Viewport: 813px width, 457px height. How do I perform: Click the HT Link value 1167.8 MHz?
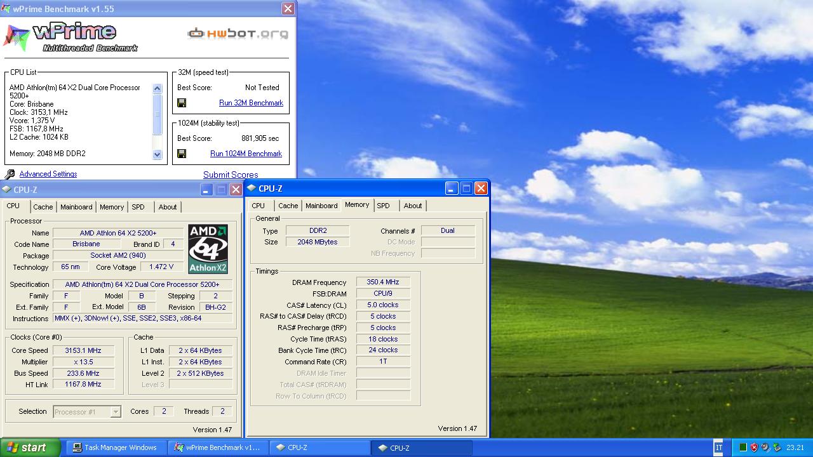click(83, 385)
